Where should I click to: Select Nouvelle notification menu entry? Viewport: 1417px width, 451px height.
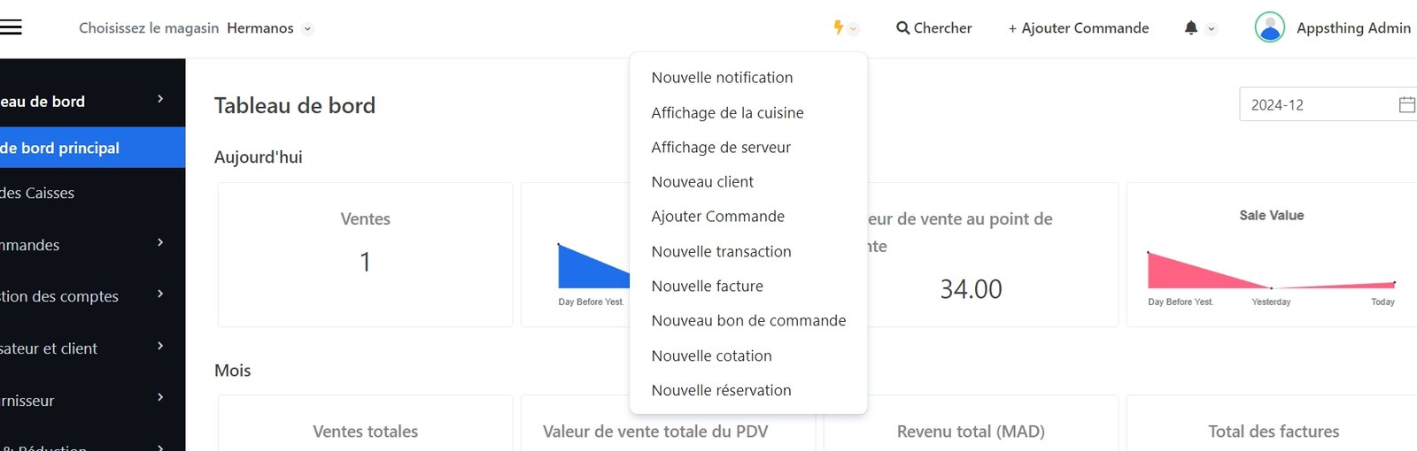722,78
